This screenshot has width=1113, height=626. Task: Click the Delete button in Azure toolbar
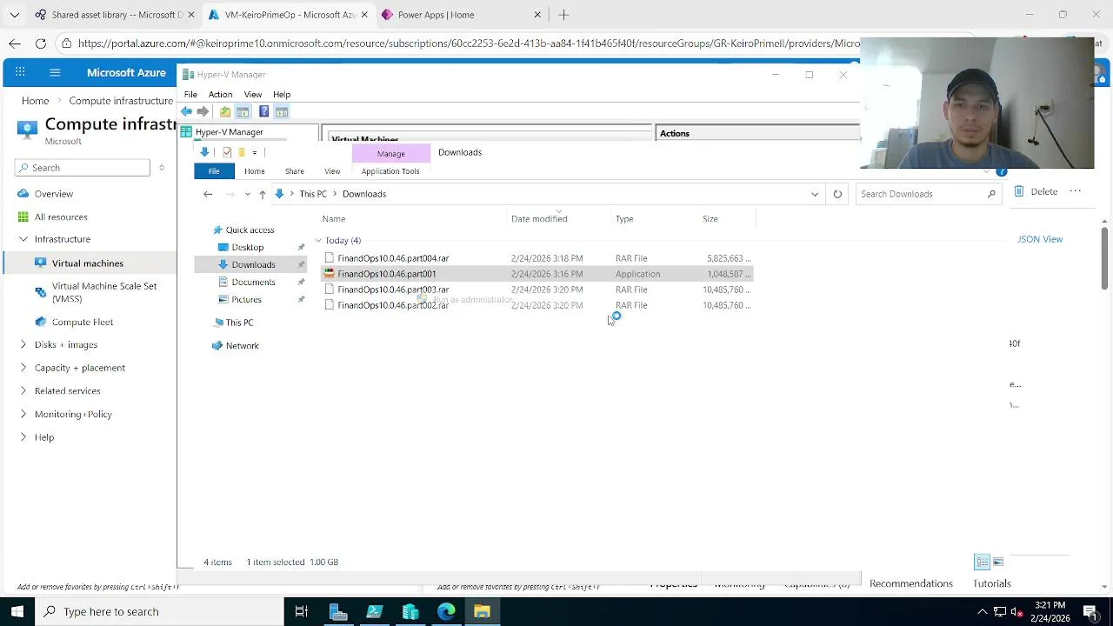(1036, 191)
